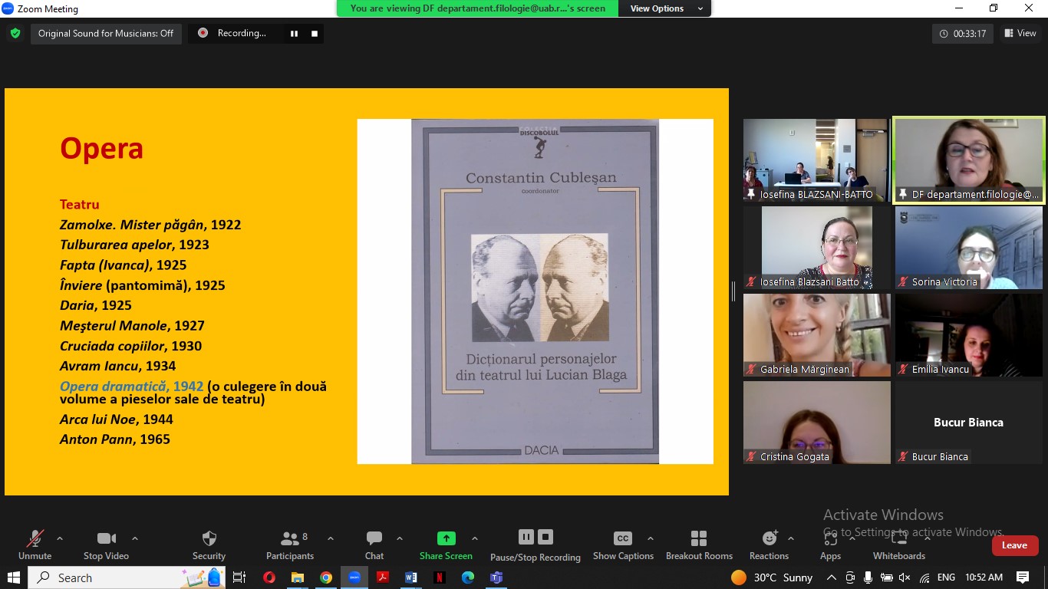Select Bucur Bianca participant tile
Screen dimensions: 1048x589
coord(969,423)
